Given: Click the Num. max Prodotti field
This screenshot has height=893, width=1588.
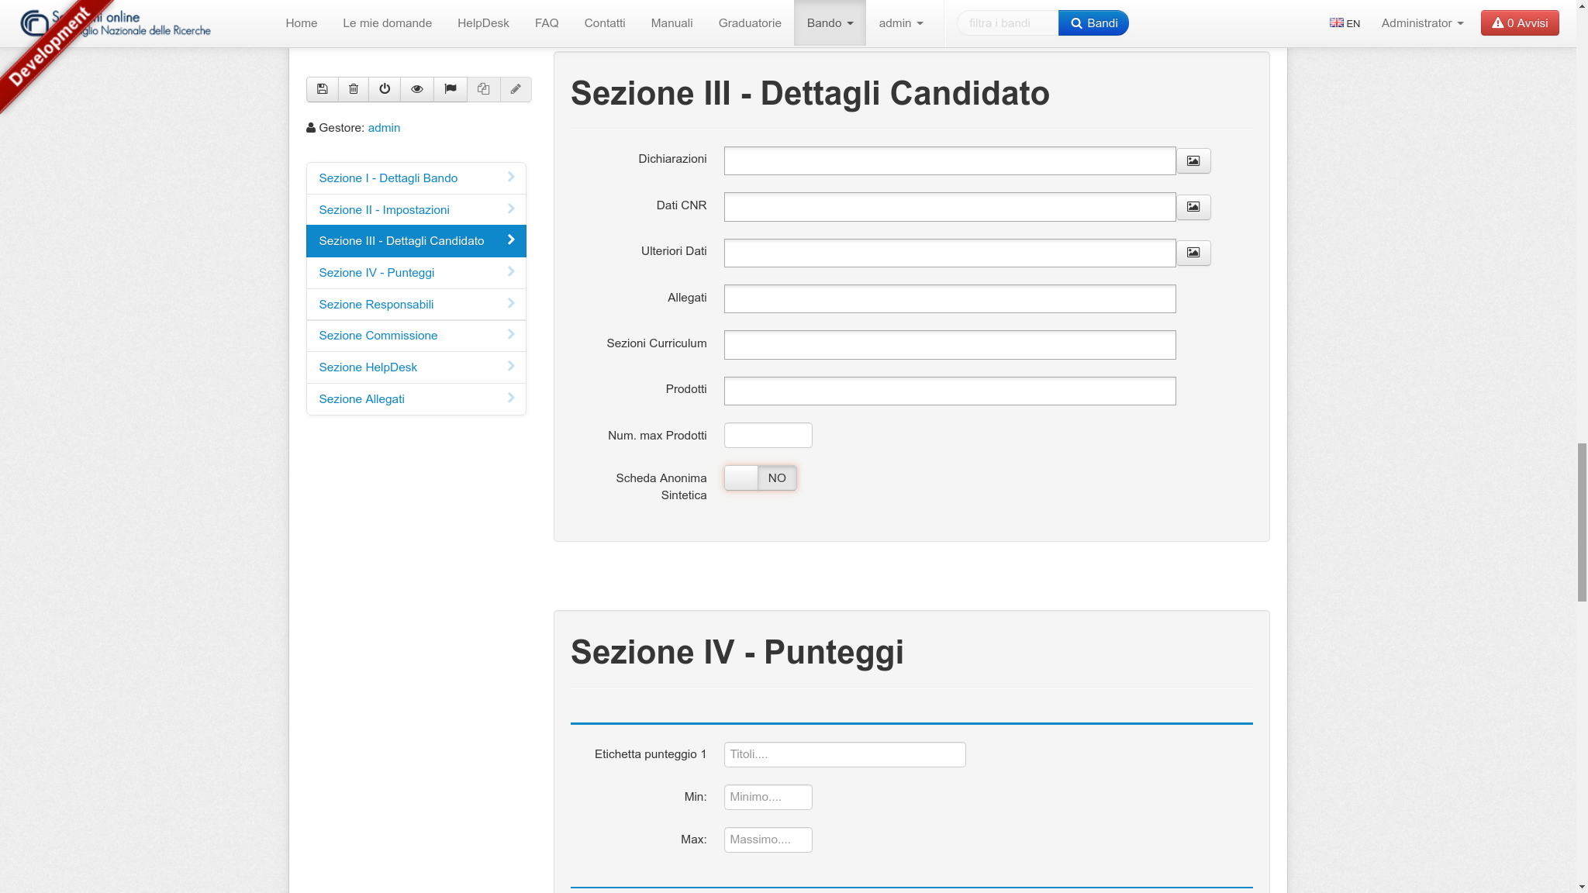Looking at the screenshot, I should 768,436.
